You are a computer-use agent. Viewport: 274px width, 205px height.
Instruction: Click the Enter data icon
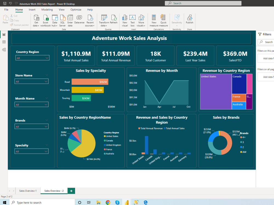70,17
